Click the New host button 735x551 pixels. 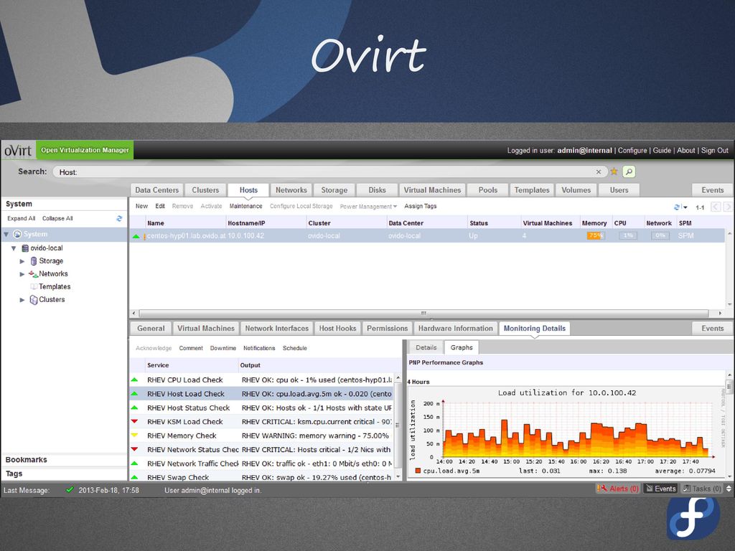pos(141,206)
